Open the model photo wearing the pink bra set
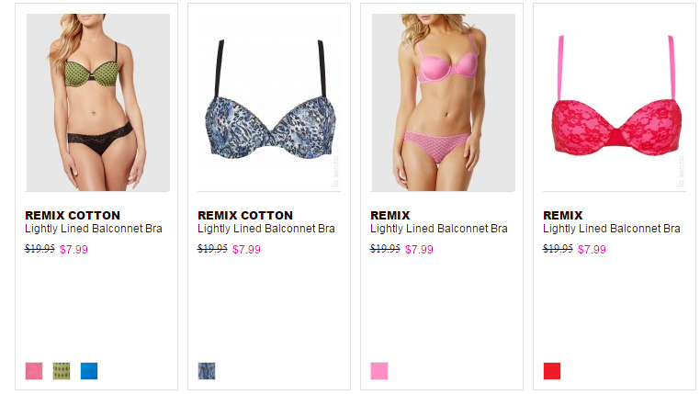Image resolution: width=700 pixels, height=394 pixels. pos(444,102)
